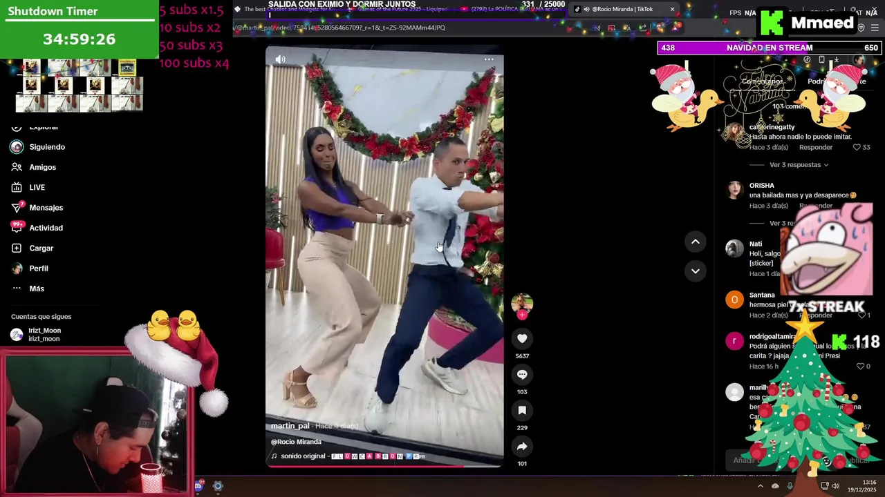Open the OneDrive cloud tray icon

[775, 486]
